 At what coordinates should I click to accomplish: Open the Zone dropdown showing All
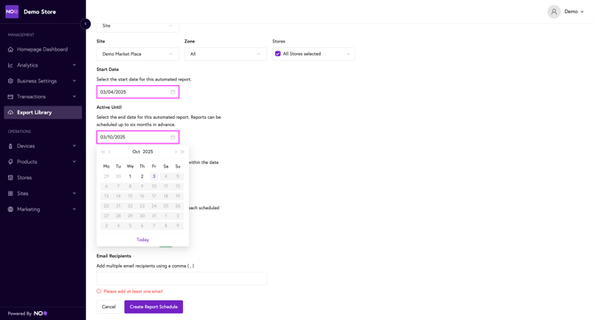(x=226, y=54)
